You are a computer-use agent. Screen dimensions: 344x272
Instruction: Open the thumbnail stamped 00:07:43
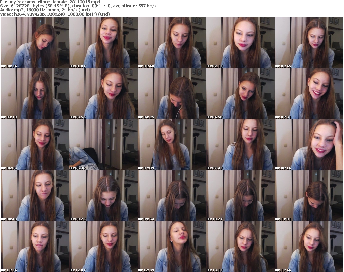[x=241, y=145]
